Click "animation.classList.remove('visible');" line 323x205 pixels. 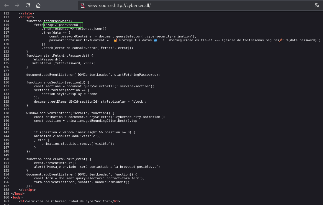(x=78, y=144)
